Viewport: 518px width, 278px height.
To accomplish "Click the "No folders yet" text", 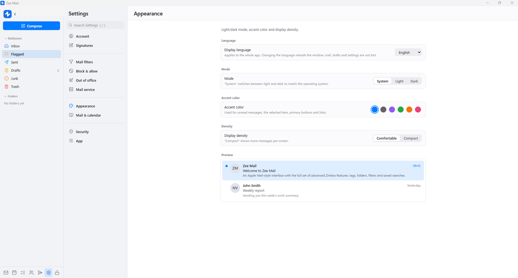I will (x=14, y=103).
